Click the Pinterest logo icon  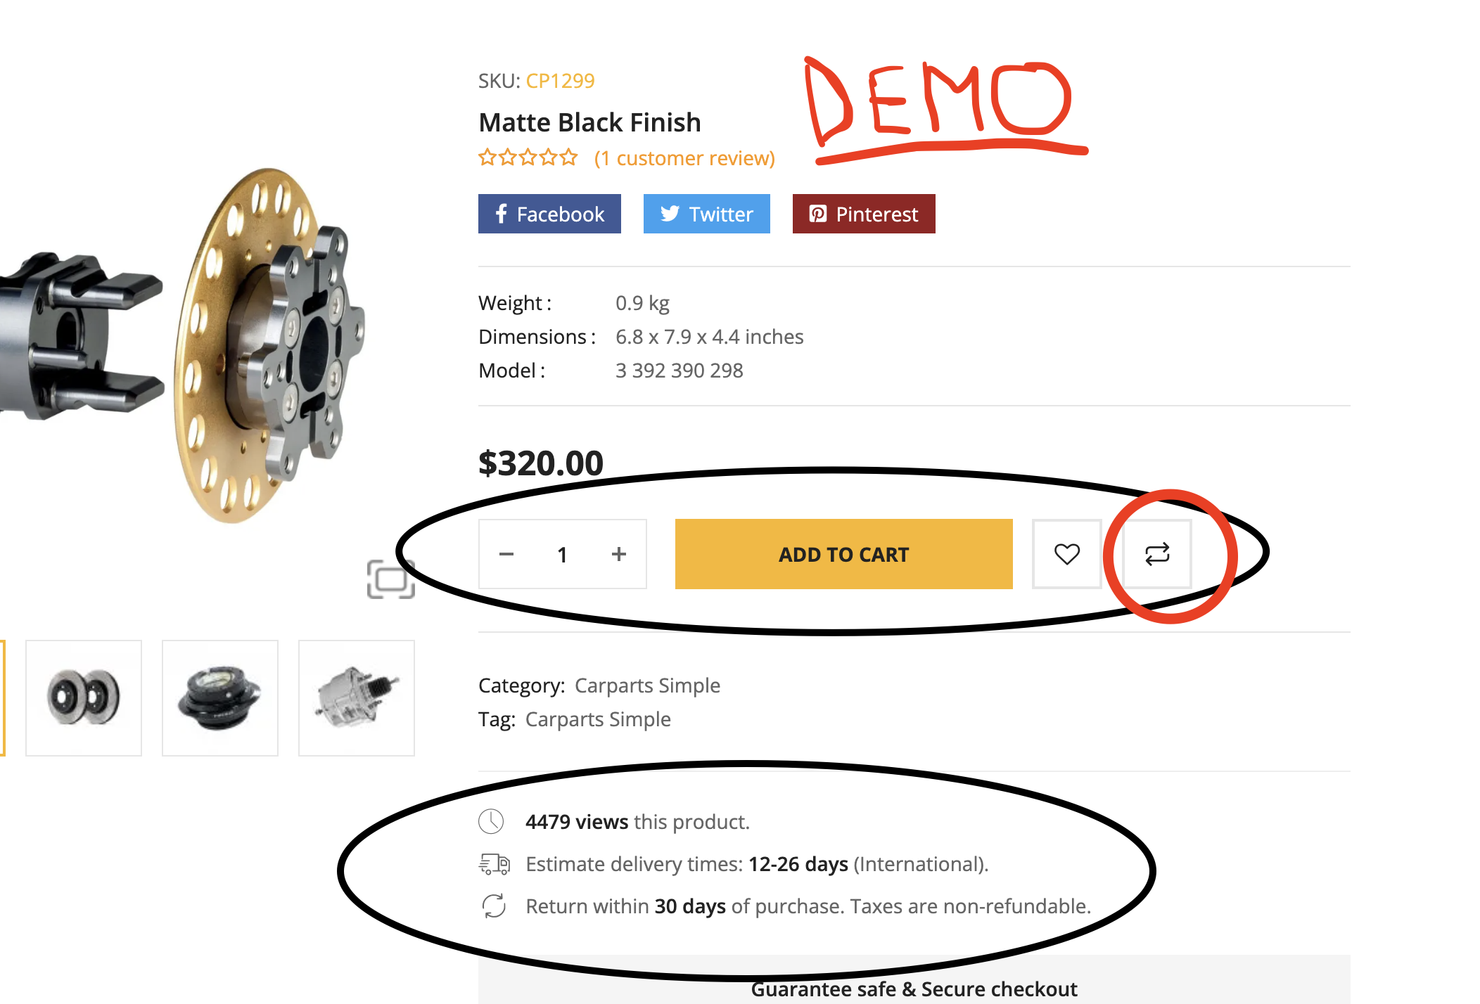818,214
